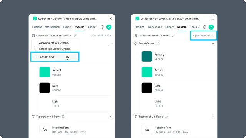246x138 pixels.
Task: Collapse Brand Colors section in left panel
Action: (x=111, y=43)
